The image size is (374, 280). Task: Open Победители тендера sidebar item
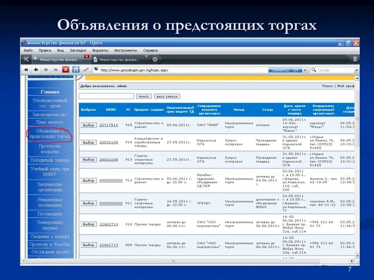(x=50, y=160)
